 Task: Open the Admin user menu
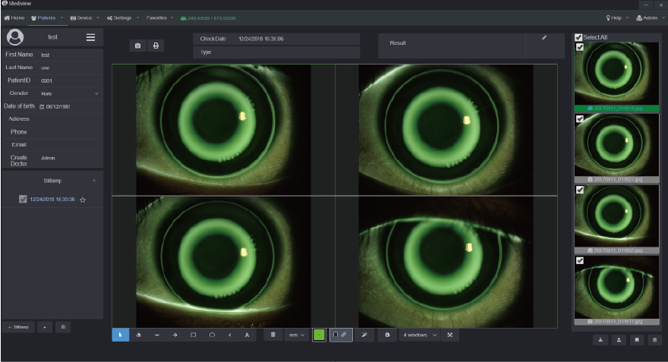point(647,18)
